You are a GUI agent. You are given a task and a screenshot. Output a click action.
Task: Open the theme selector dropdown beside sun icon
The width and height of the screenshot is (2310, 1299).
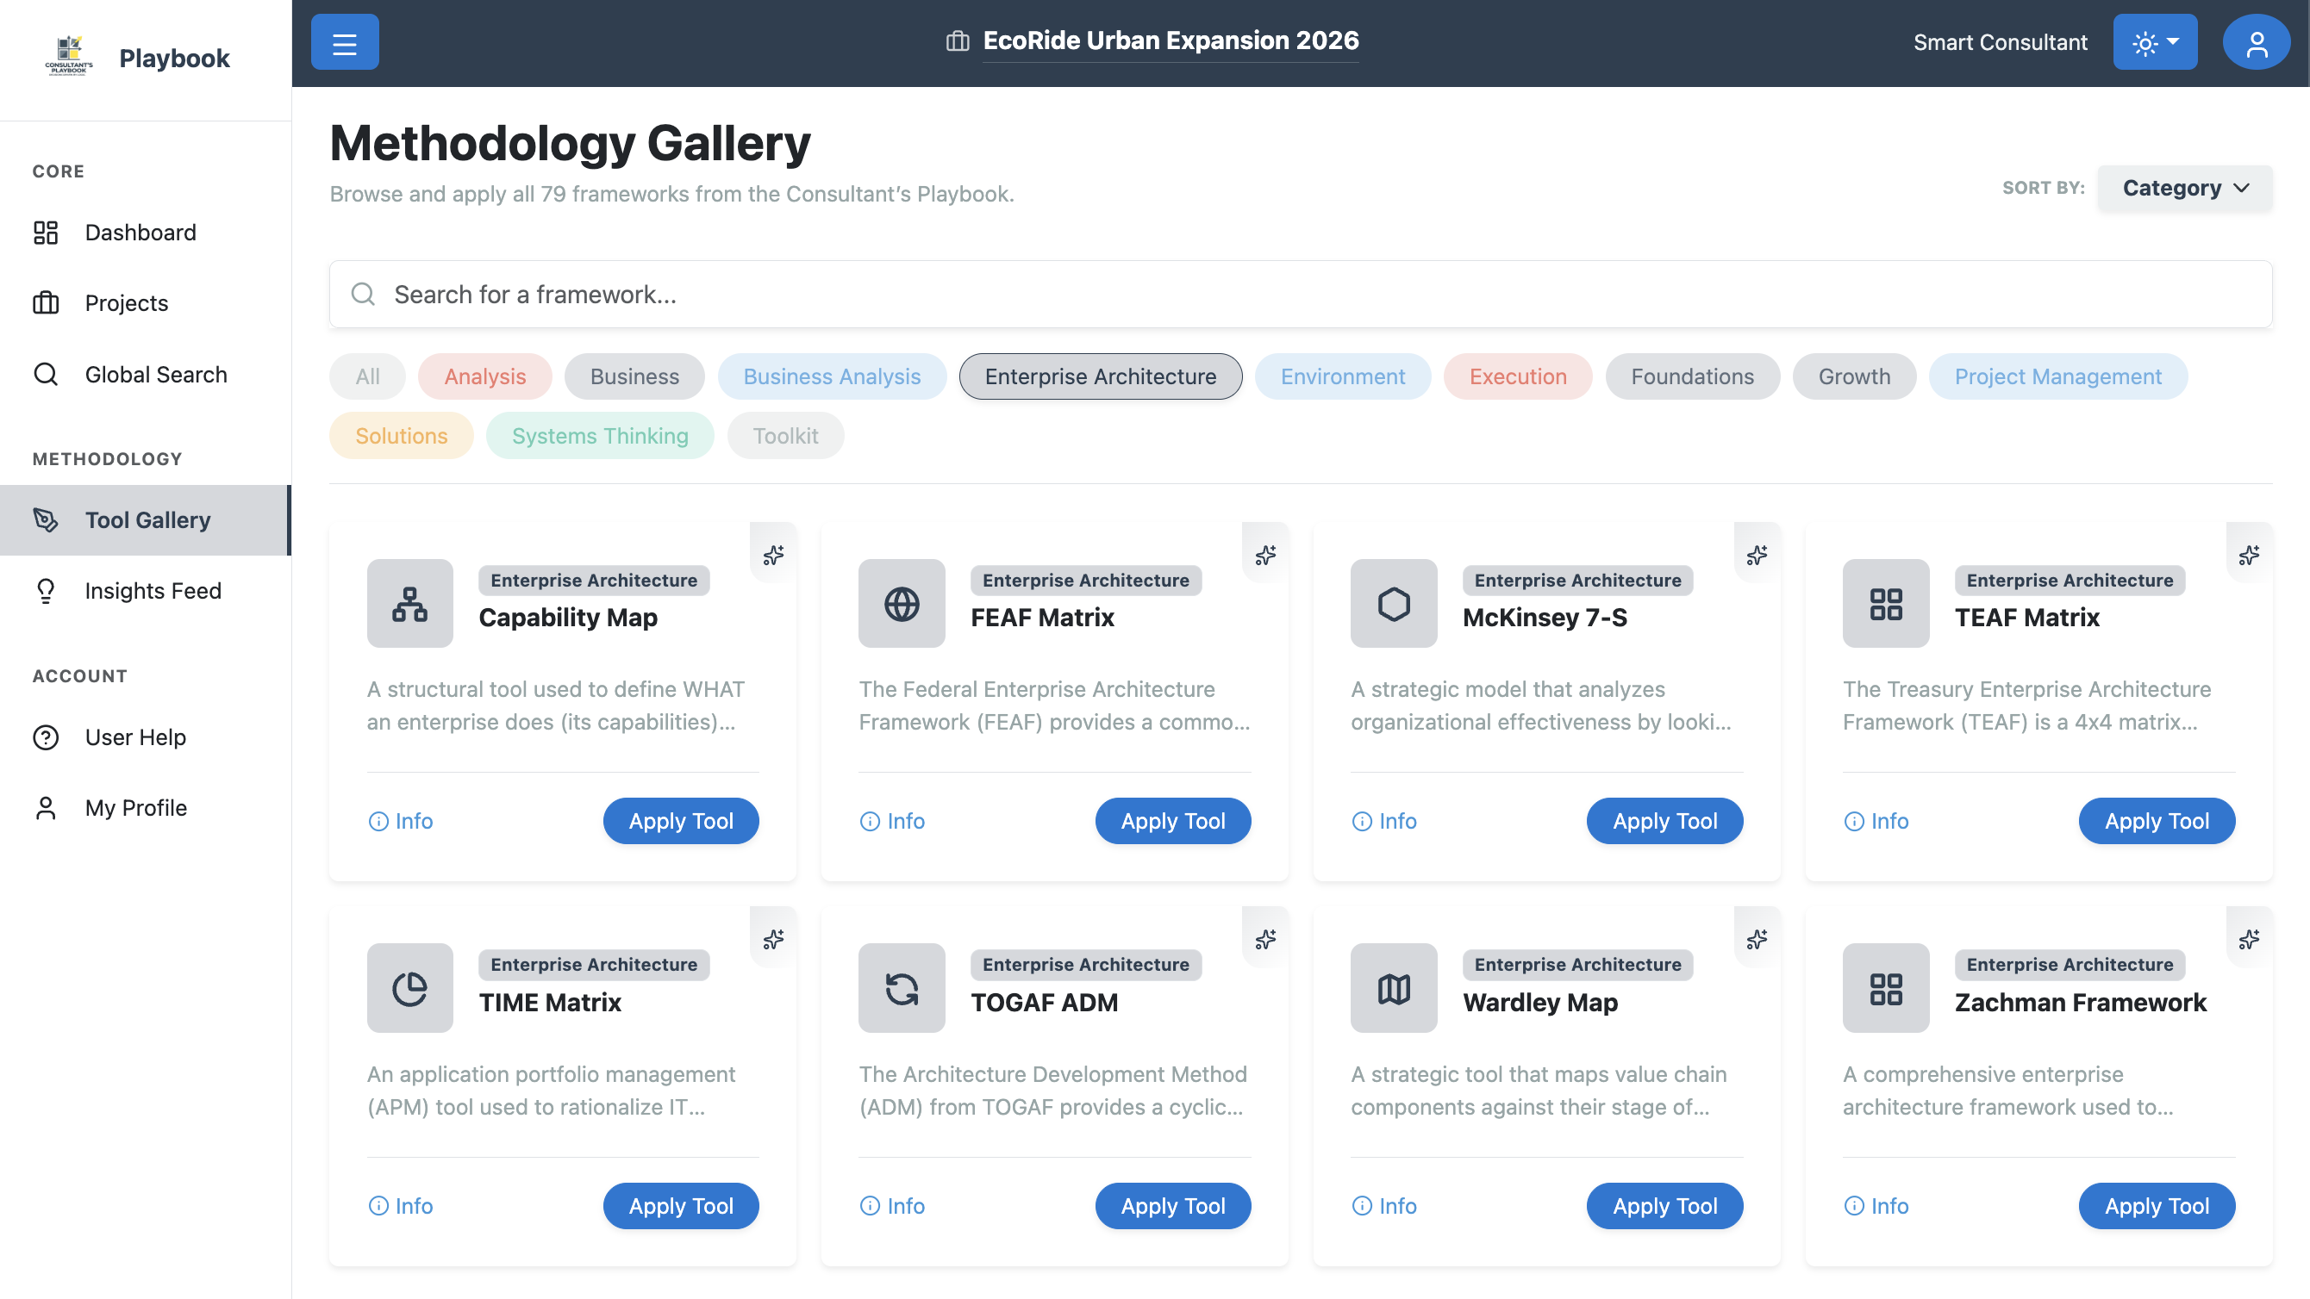[2155, 41]
